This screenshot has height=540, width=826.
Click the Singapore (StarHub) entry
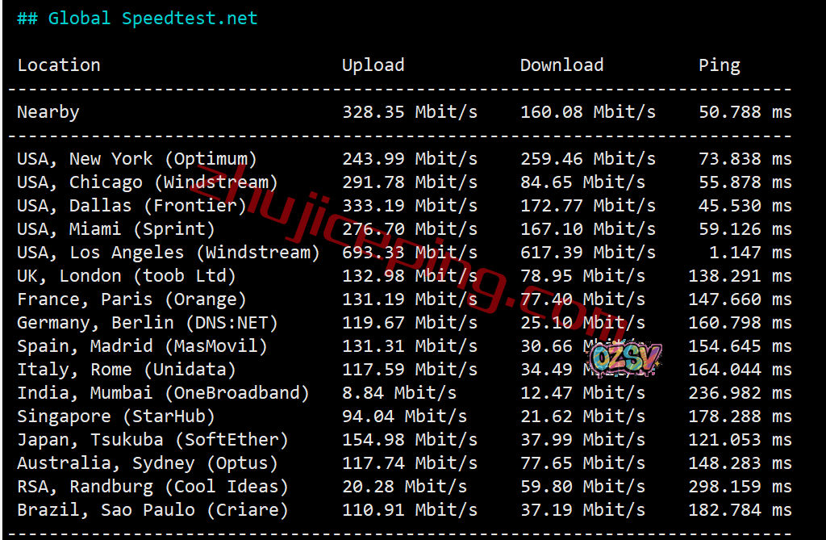(x=116, y=417)
